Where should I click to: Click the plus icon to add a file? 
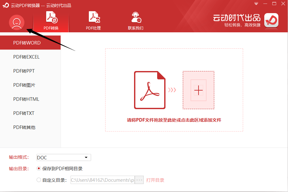coord(199,90)
